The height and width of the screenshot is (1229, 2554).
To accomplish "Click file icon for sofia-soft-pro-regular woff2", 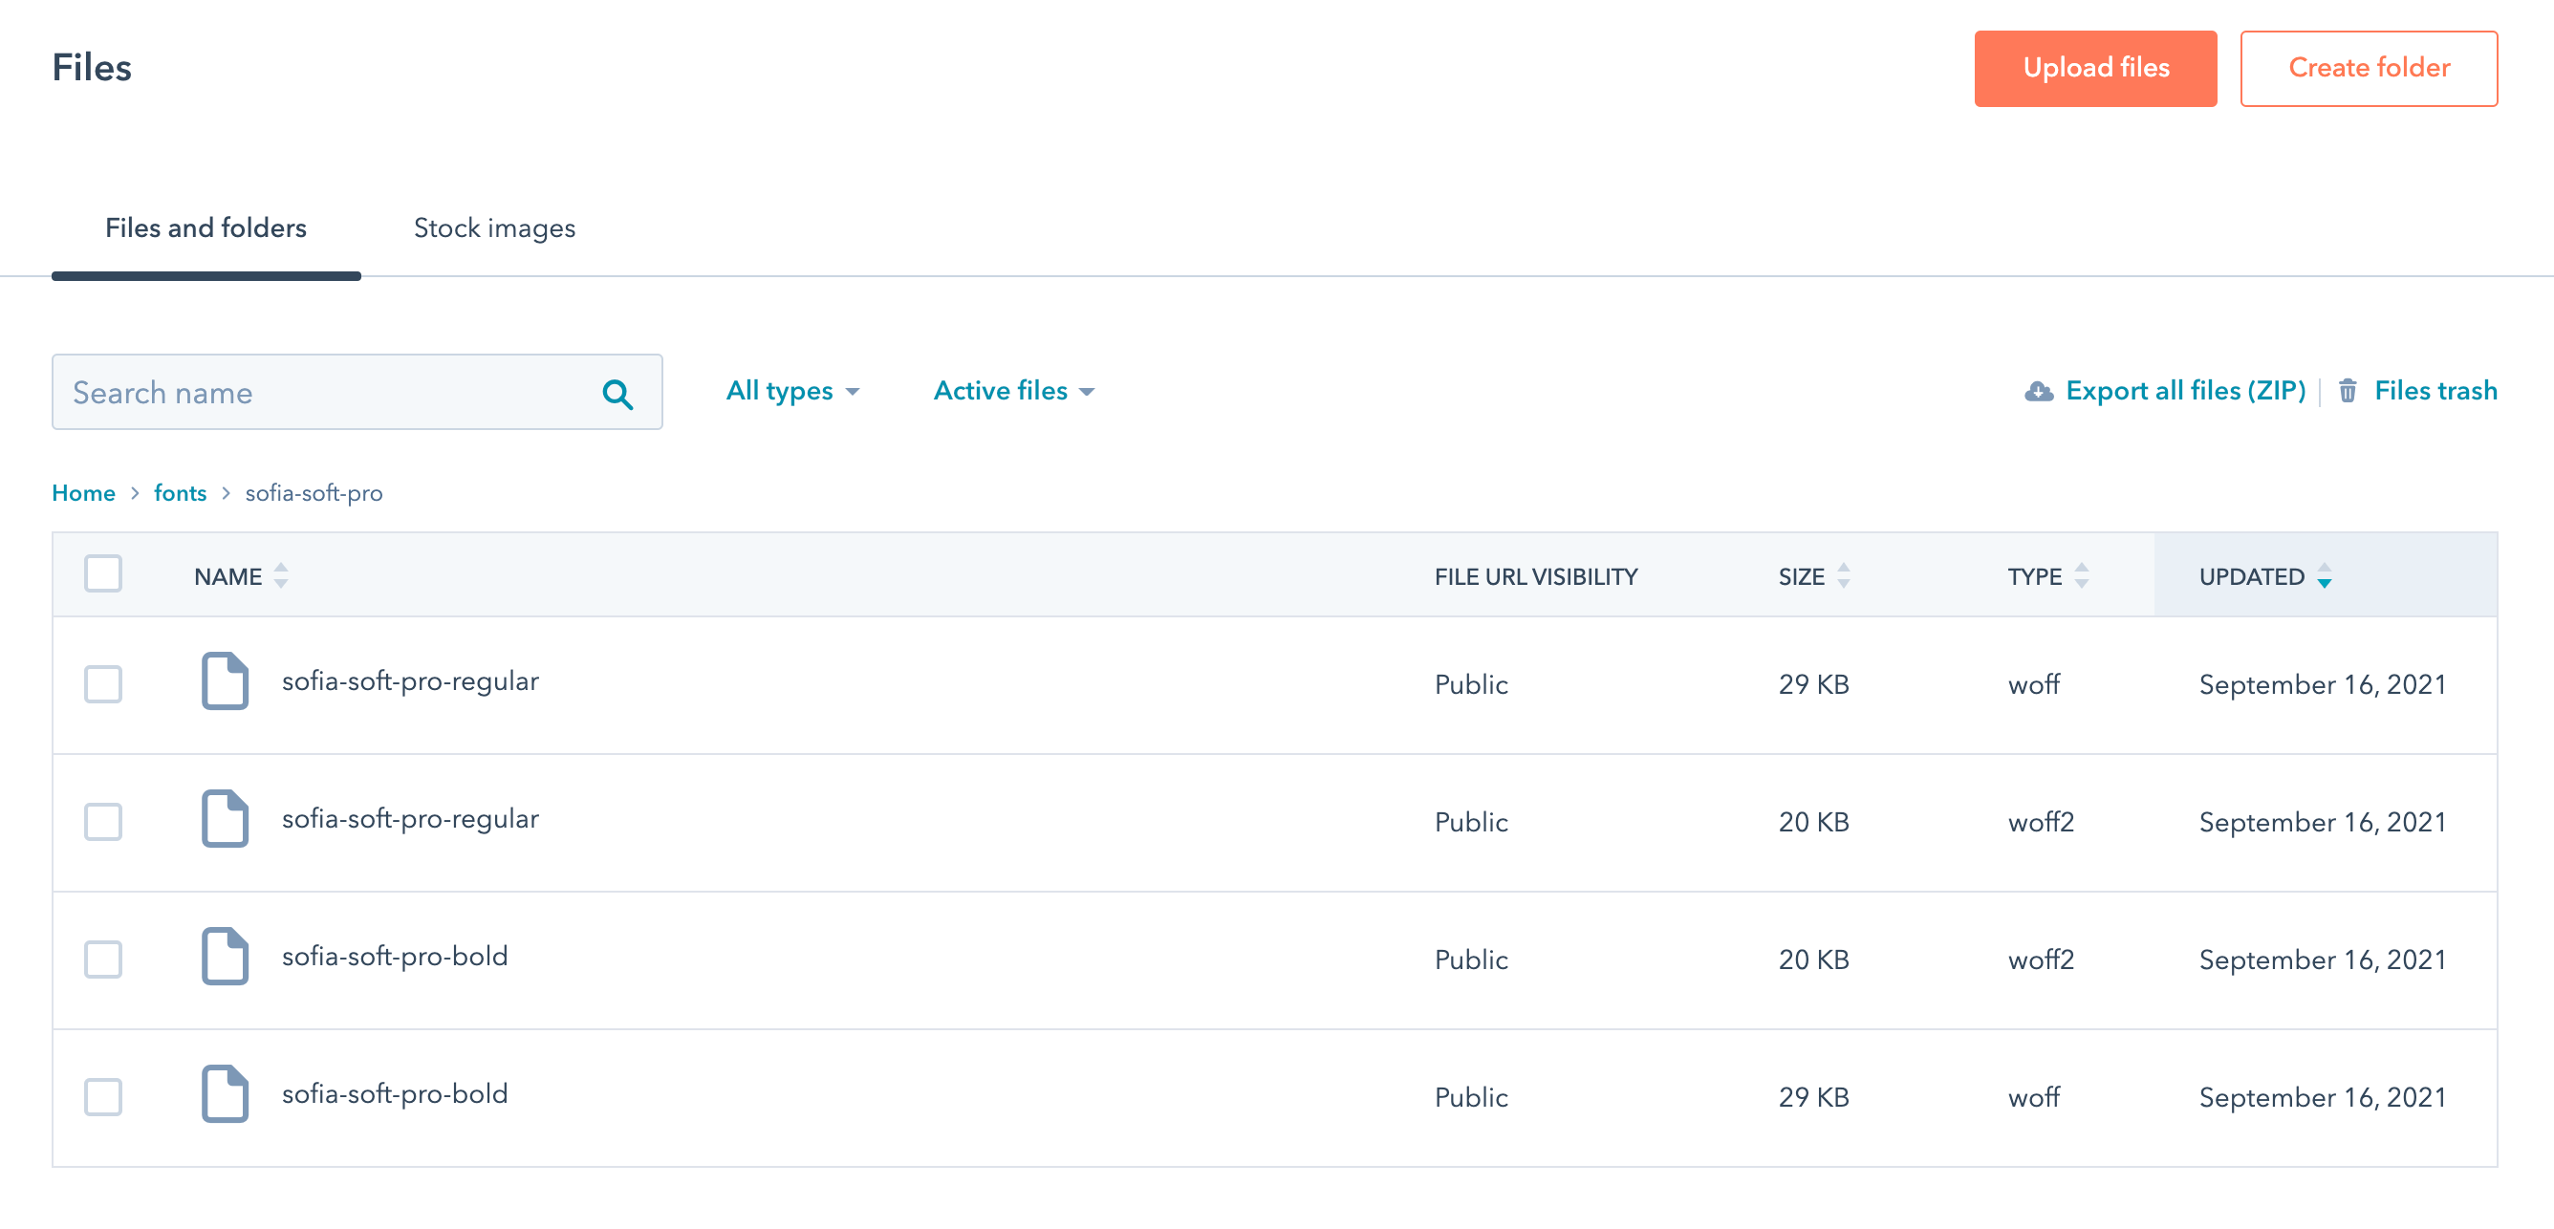I will coord(225,819).
